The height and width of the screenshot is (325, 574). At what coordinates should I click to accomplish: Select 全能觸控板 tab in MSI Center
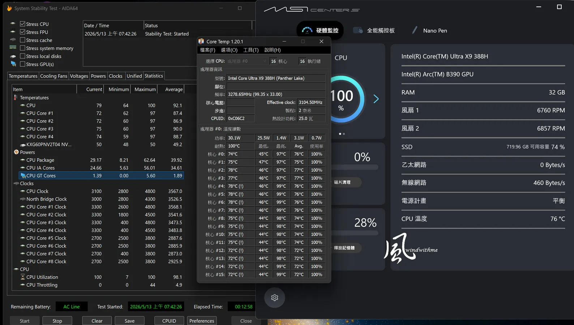click(x=374, y=30)
